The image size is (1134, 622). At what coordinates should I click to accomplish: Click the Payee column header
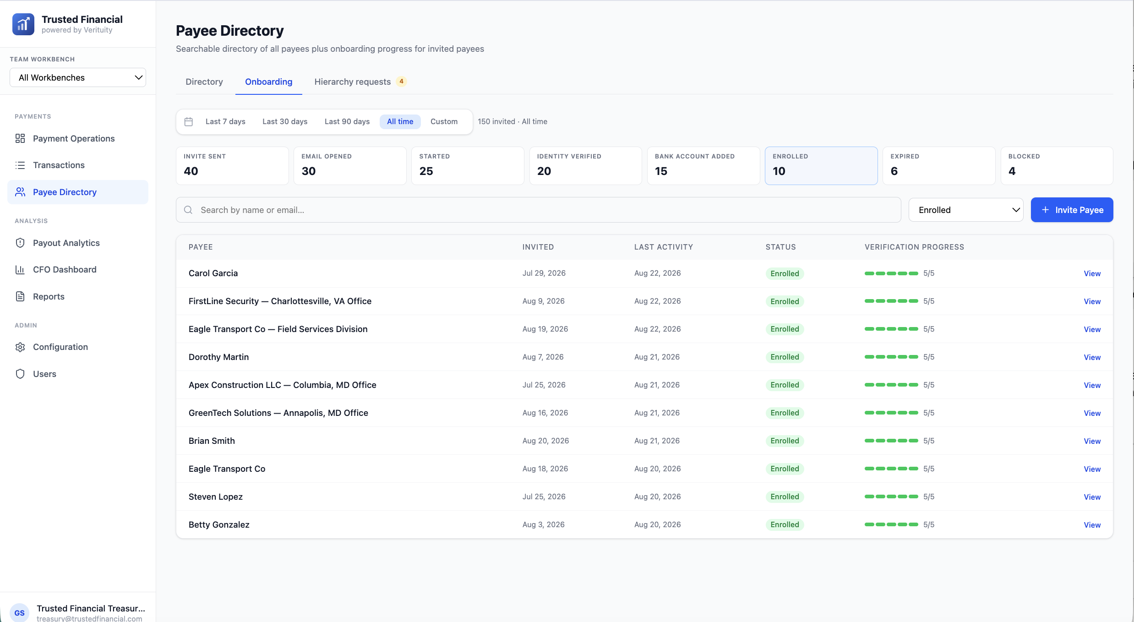tap(201, 247)
